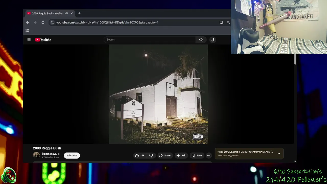Image resolution: width=327 pixels, height=184 pixels.
Task: Open the $uicideboy$ channel name link
Action: (49, 154)
